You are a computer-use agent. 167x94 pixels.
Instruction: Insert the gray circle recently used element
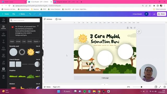tap(13, 52)
